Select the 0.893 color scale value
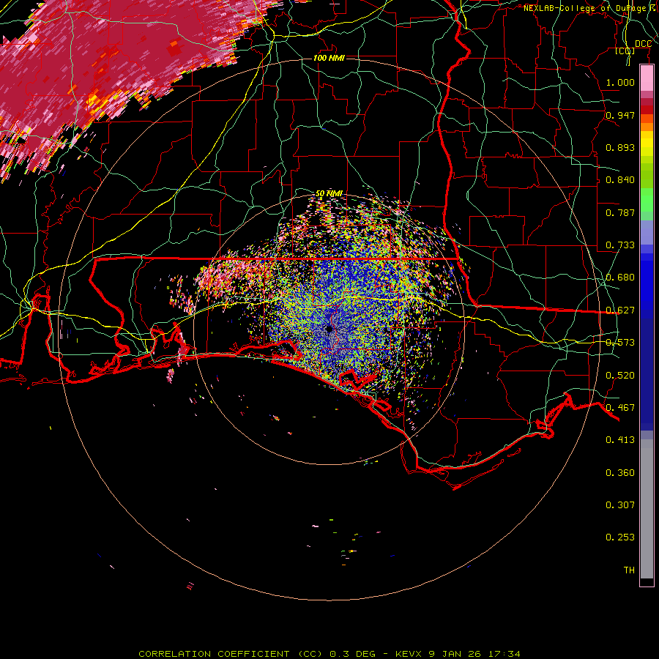Viewport: 659px width, 659px height. tap(620, 147)
